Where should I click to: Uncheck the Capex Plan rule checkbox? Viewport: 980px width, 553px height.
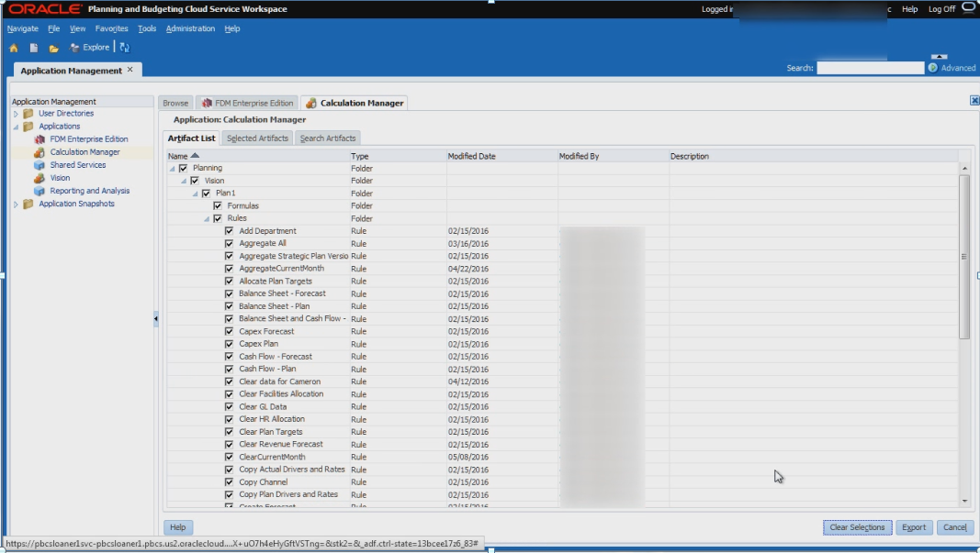coord(229,344)
